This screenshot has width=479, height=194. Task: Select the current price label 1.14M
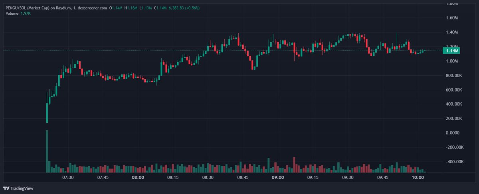(x=451, y=51)
